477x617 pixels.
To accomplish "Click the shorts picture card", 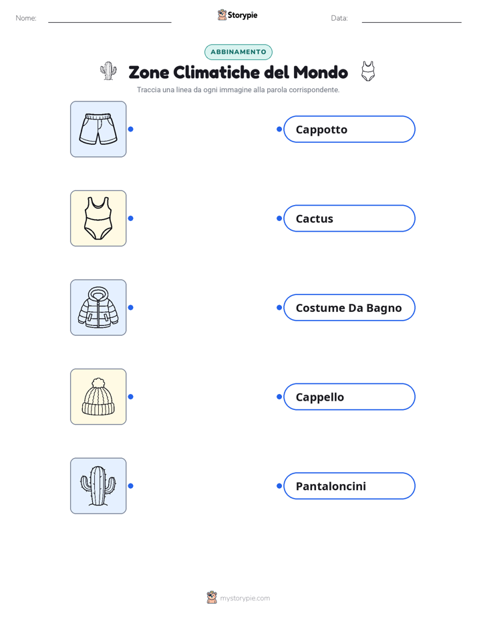I will 98,129.
